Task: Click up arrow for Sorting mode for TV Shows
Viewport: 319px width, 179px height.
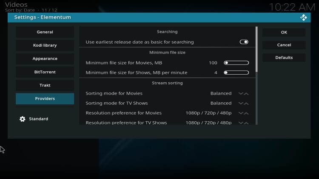Action: (x=246, y=103)
